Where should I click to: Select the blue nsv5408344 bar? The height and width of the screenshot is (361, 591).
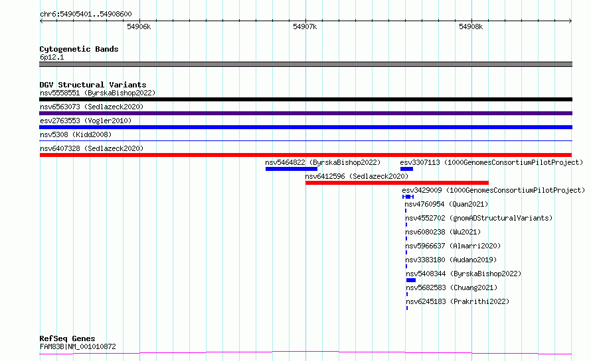pos(411,280)
